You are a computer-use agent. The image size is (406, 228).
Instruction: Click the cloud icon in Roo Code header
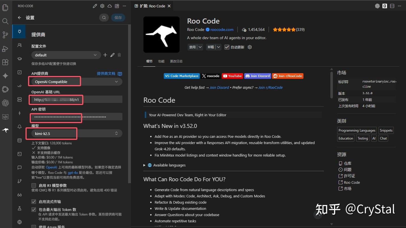click(109, 6)
